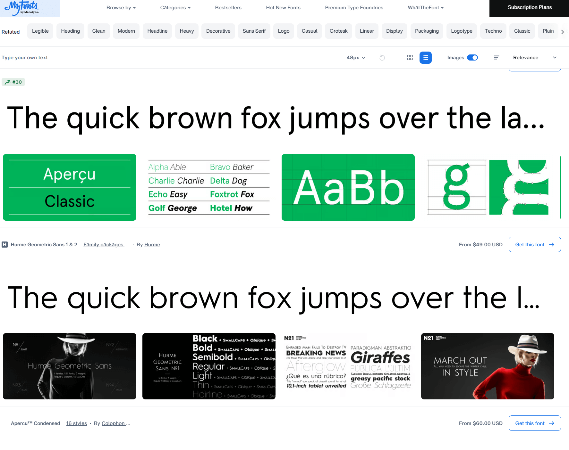Switch to grid view layout
569x450 pixels.
click(410, 58)
